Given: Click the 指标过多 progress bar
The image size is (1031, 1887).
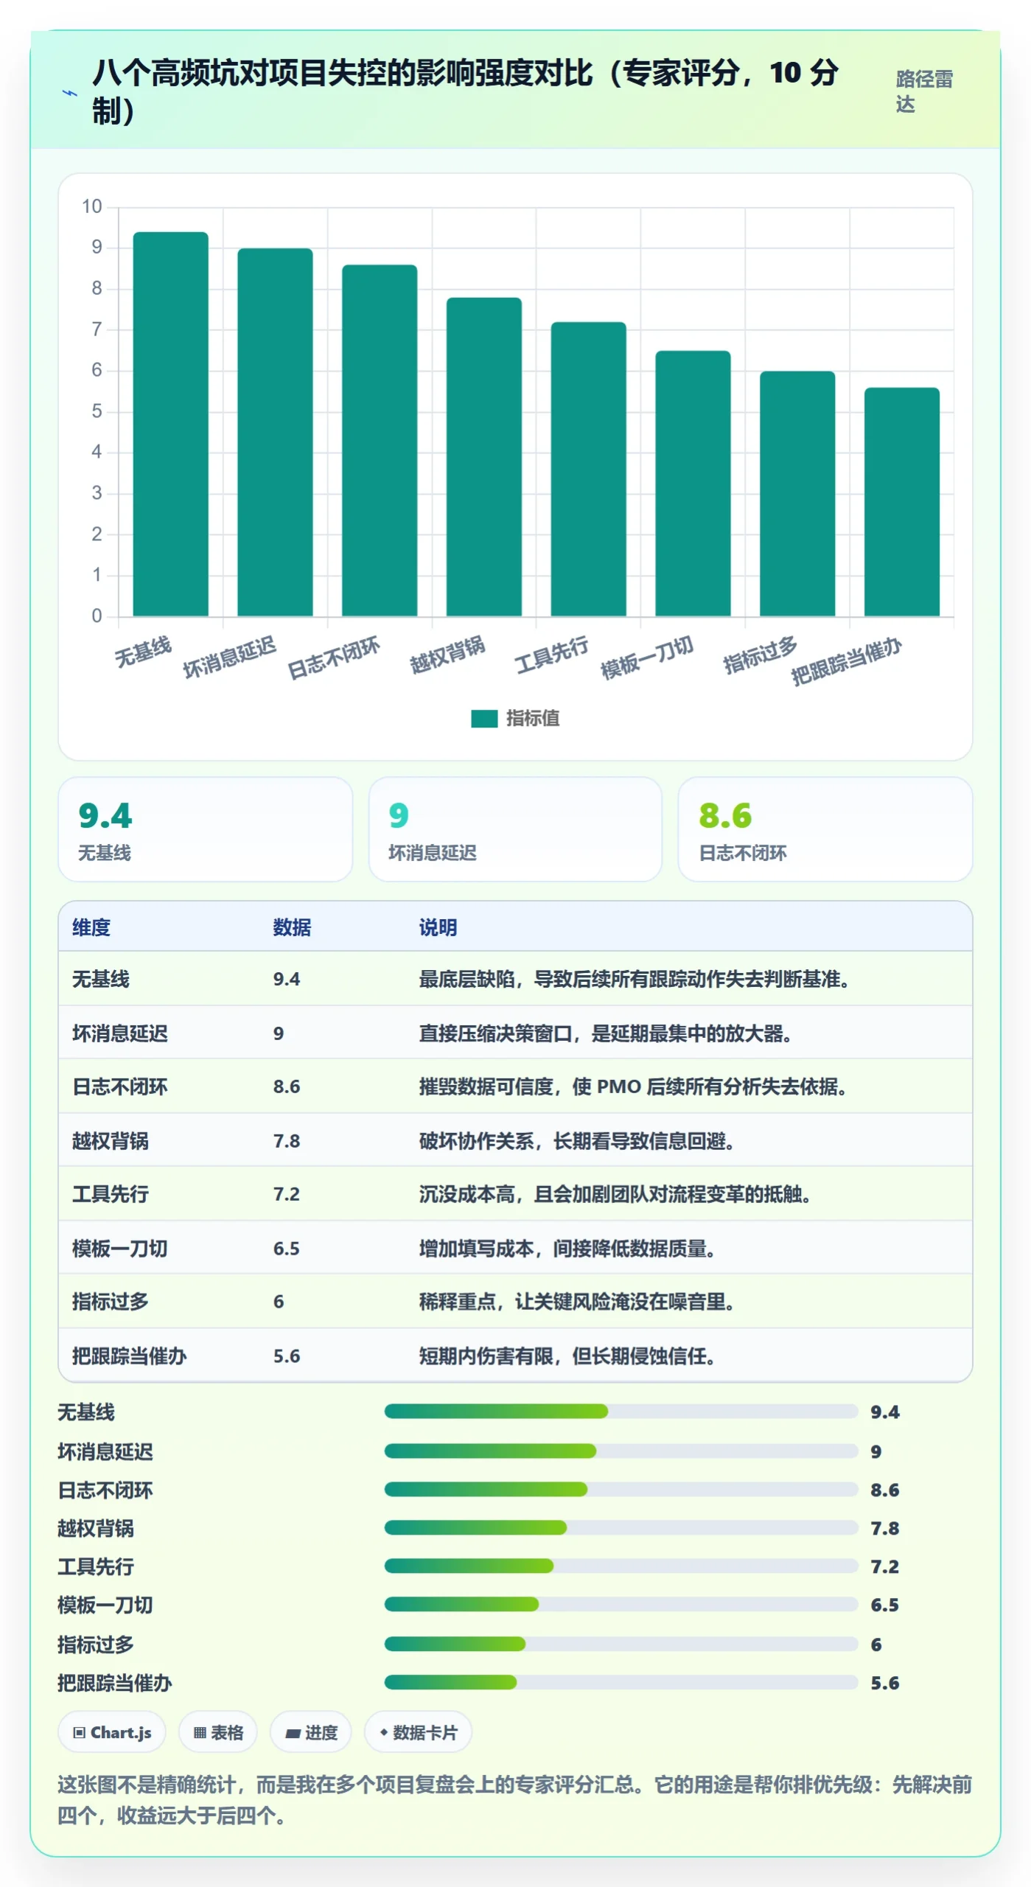Looking at the screenshot, I should (621, 1644).
